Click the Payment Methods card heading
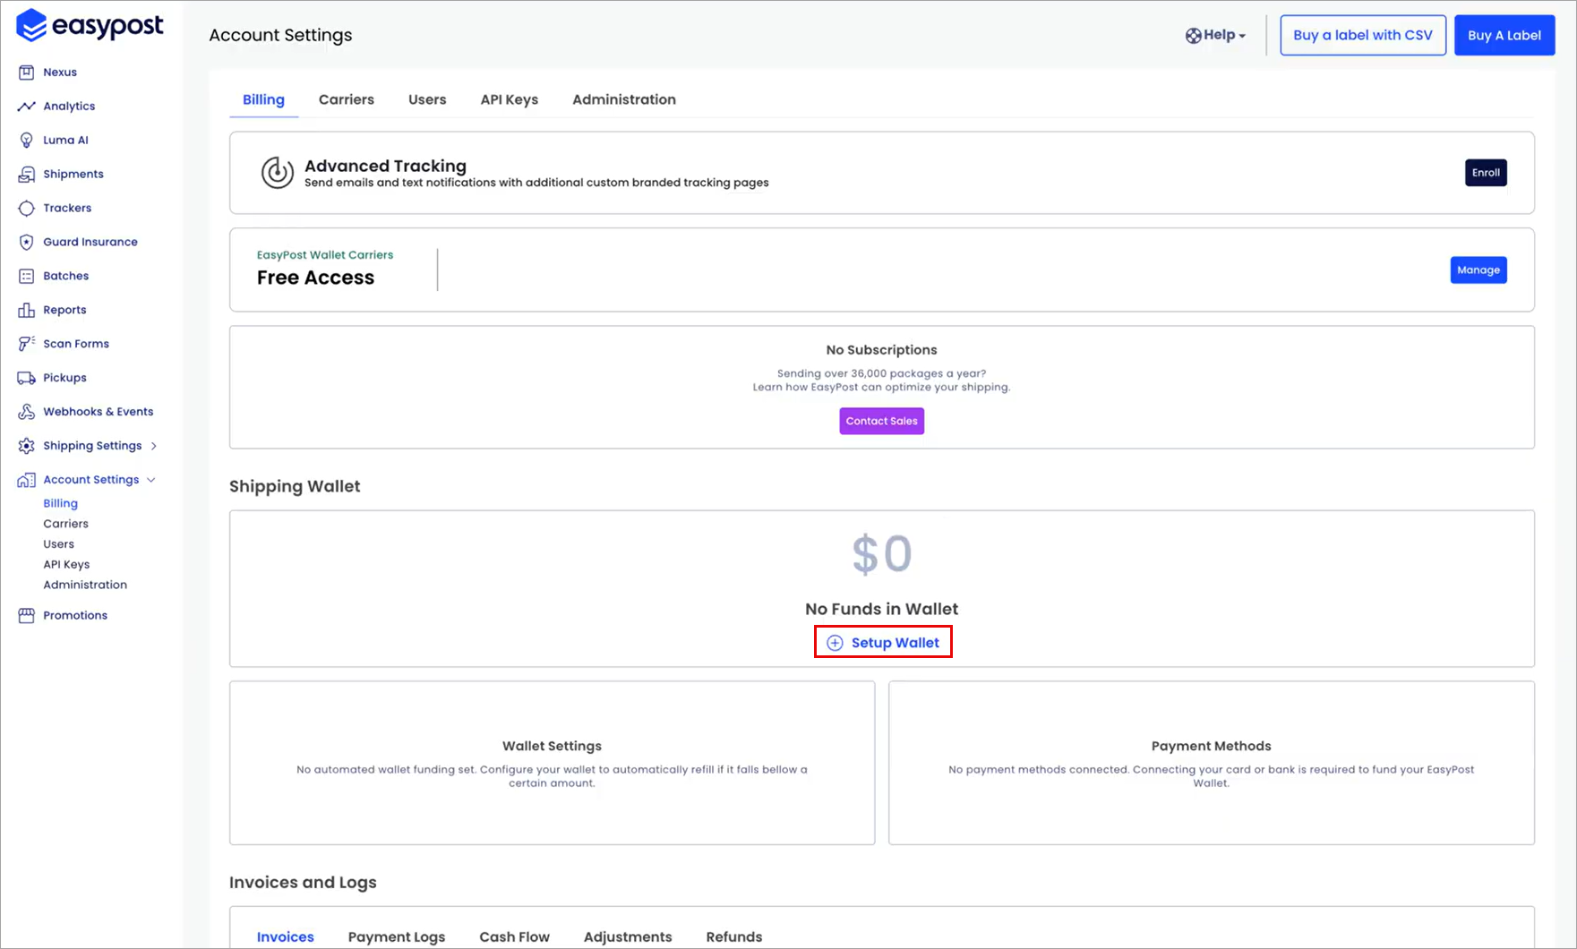This screenshot has width=1577, height=949. coord(1212,747)
